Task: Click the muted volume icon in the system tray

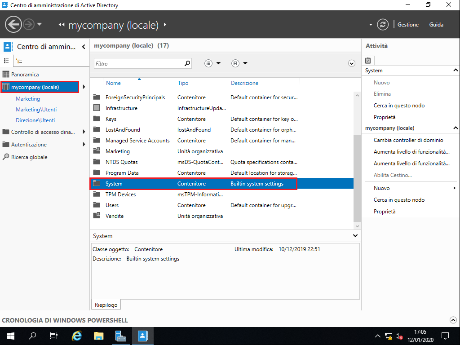Action: point(399,336)
